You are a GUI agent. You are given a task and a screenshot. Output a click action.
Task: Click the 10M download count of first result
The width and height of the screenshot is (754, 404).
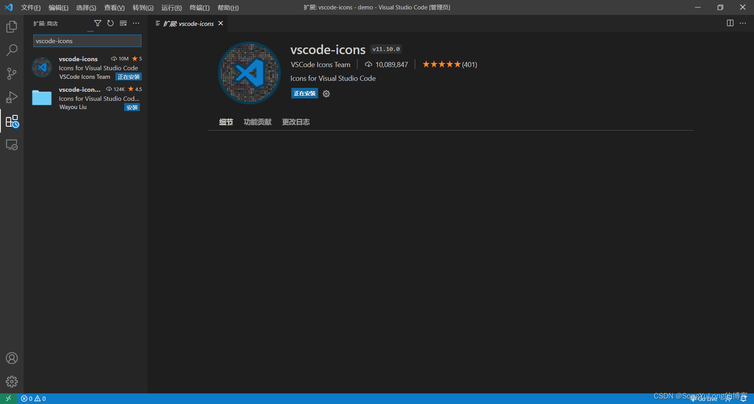pyautogui.click(x=120, y=59)
